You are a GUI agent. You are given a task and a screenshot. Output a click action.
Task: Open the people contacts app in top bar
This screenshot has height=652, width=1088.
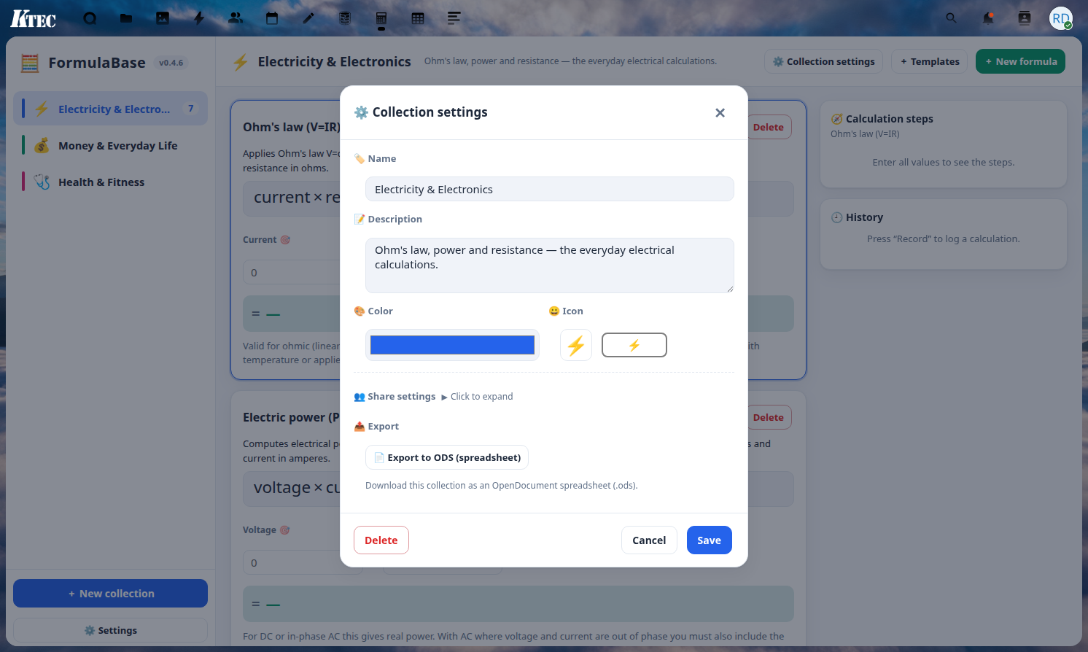(x=236, y=18)
